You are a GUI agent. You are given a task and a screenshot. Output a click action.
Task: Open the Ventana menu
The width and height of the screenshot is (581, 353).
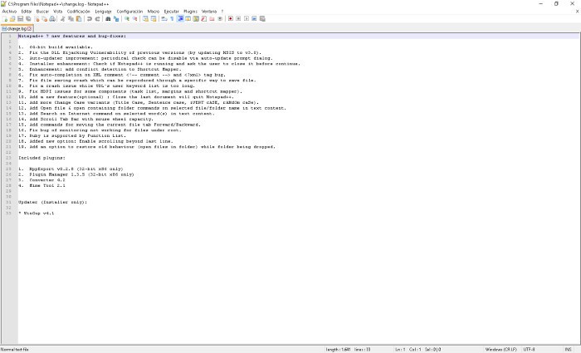209,12
